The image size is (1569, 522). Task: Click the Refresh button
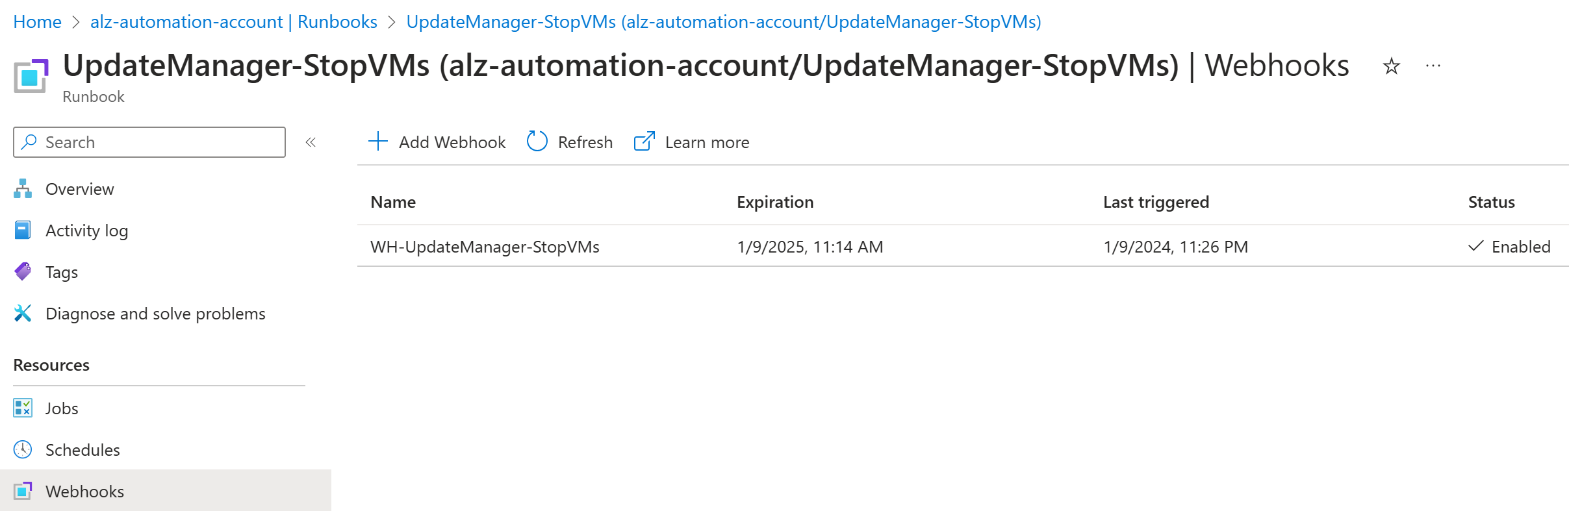click(x=570, y=142)
